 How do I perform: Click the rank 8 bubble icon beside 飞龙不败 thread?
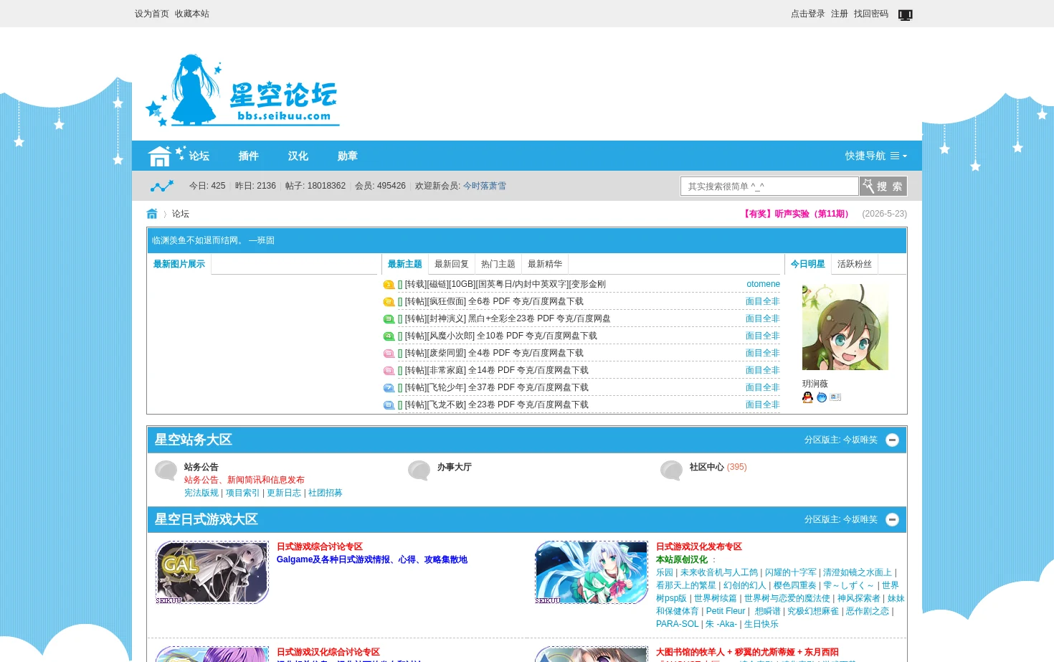[x=389, y=405]
